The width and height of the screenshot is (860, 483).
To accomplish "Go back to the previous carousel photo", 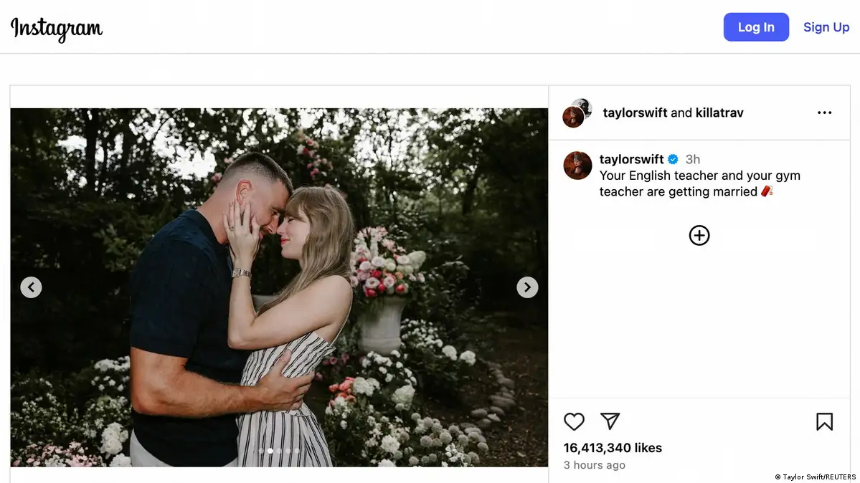I will (31, 287).
